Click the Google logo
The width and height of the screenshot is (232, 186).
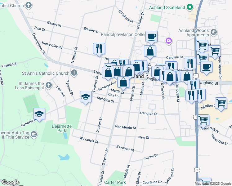[10, 182]
